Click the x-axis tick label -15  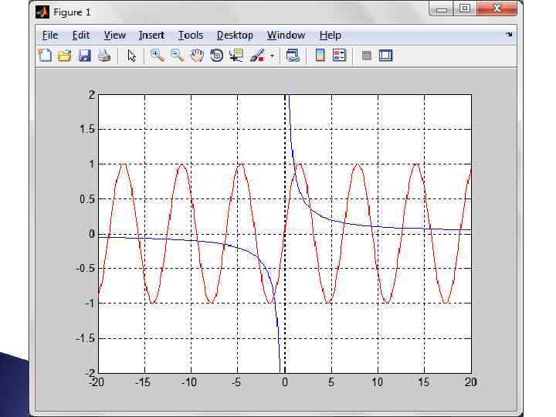pos(143,382)
